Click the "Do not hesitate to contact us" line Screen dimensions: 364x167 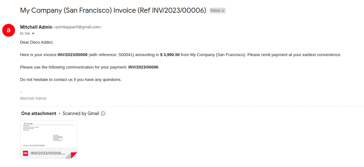click(x=71, y=80)
